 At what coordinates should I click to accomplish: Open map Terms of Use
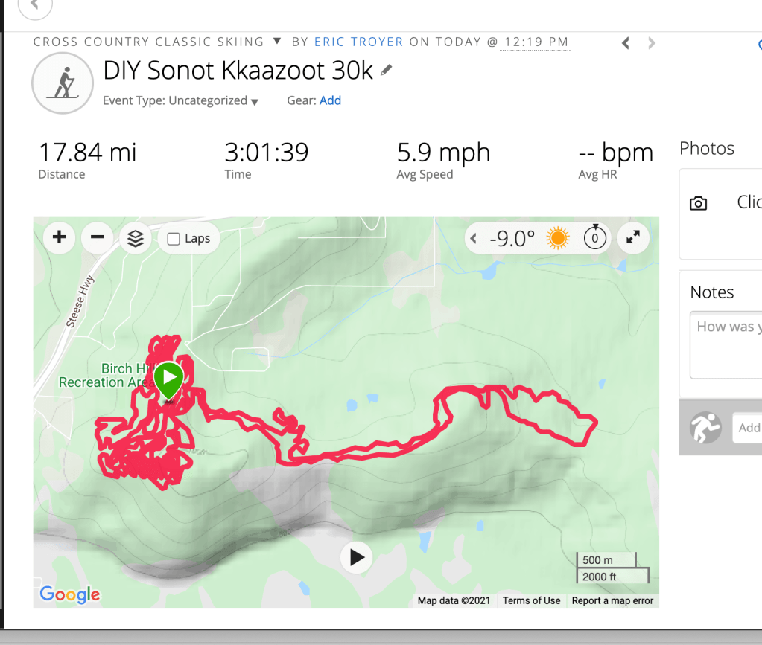531,600
